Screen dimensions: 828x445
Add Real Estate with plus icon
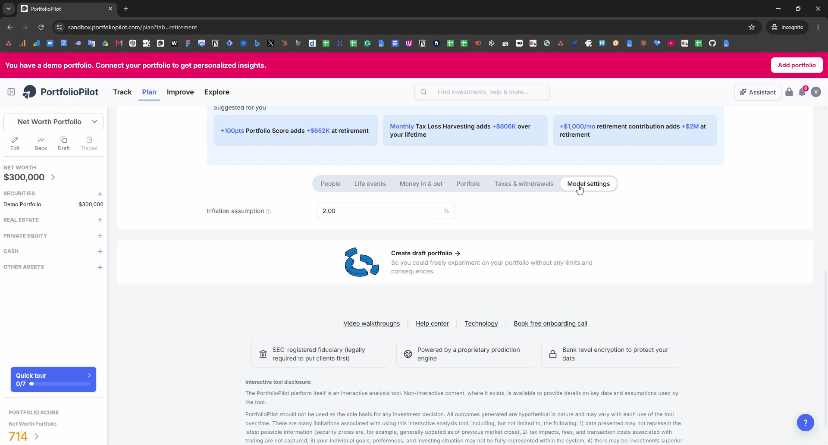point(100,220)
